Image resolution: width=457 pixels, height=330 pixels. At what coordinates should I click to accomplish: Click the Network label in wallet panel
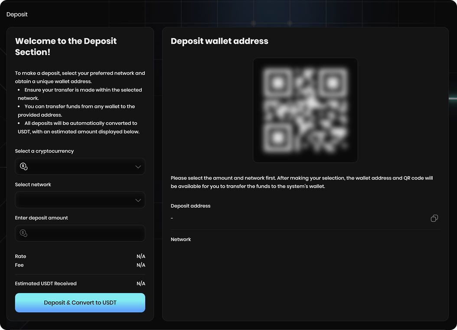coord(181,239)
